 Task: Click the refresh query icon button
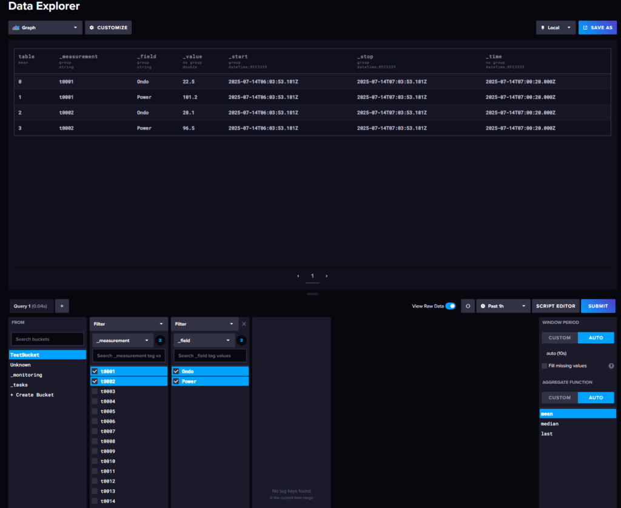pyautogui.click(x=468, y=306)
